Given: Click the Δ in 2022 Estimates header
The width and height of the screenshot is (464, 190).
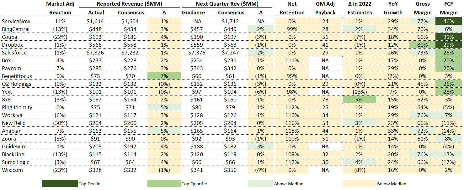Looking at the screenshot, I should point(359,8).
